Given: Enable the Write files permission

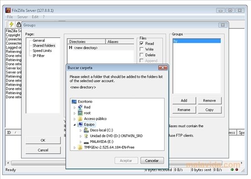Looking at the screenshot, I should tap(142, 49).
